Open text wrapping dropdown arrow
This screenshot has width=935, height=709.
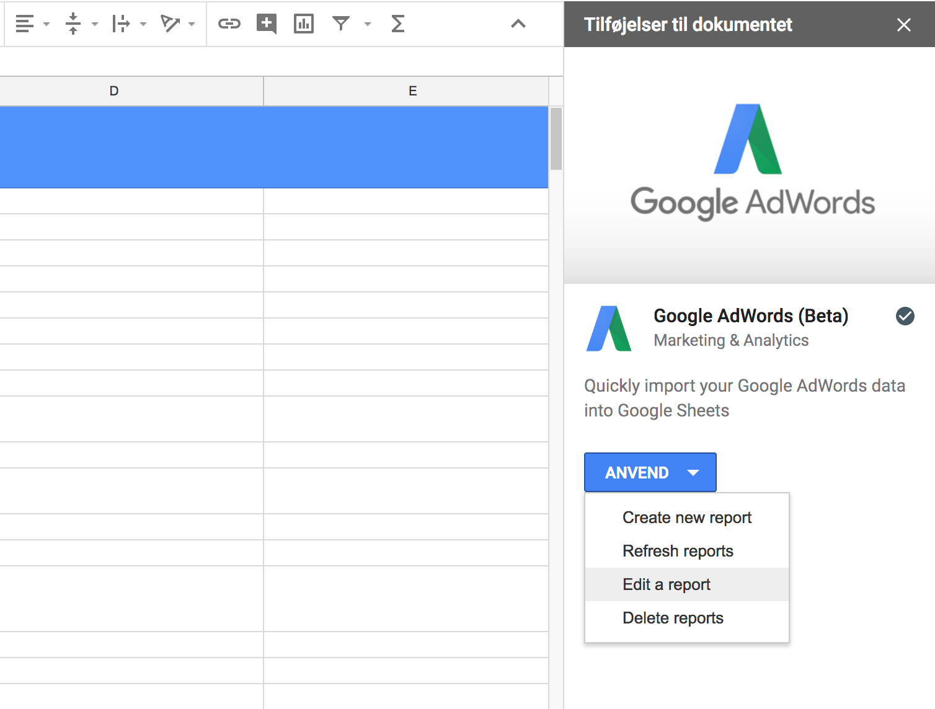[x=143, y=25]
